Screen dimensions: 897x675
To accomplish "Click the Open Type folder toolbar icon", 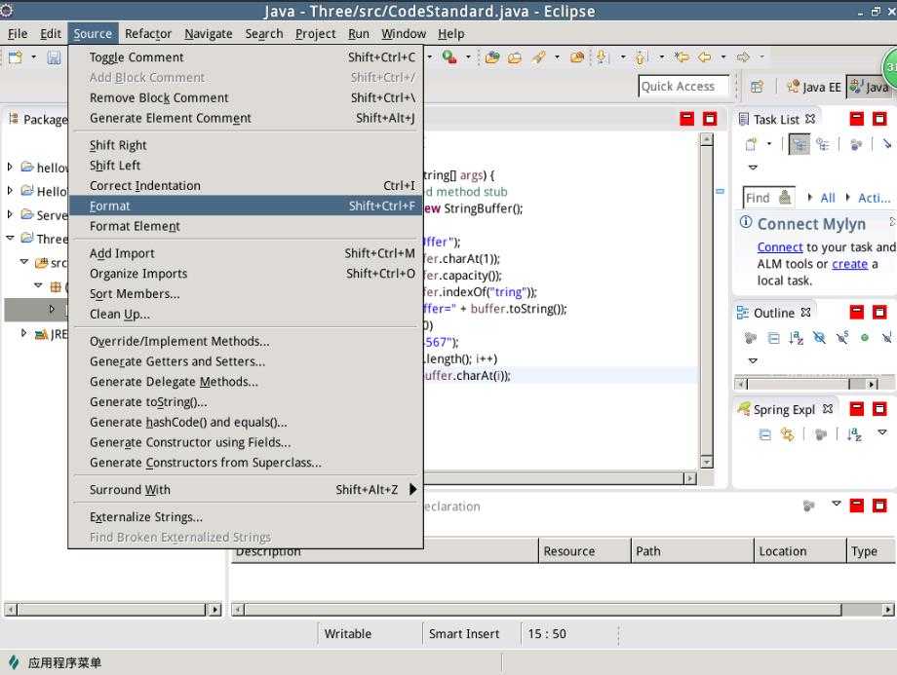I will (515, 57).
